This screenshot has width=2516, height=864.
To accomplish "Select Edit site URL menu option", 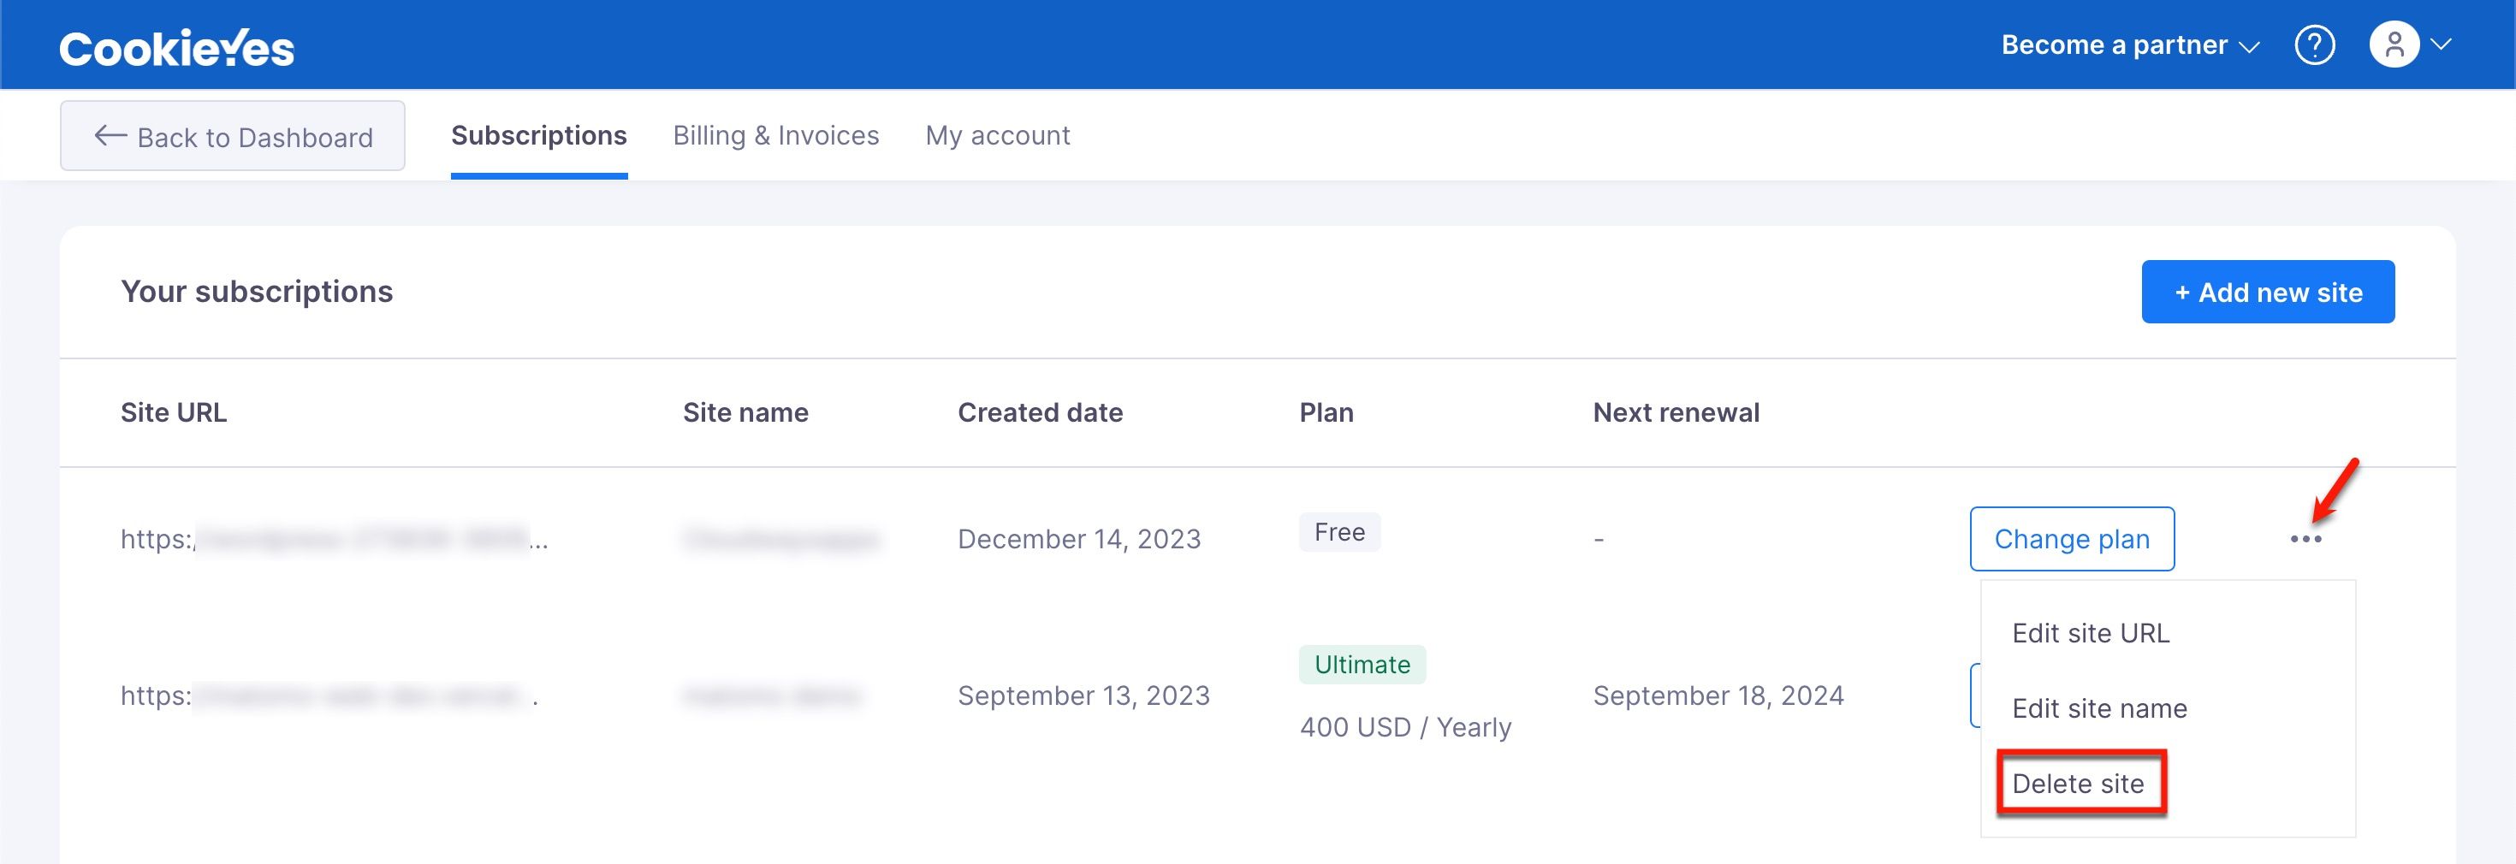I will coord(2090,634).
